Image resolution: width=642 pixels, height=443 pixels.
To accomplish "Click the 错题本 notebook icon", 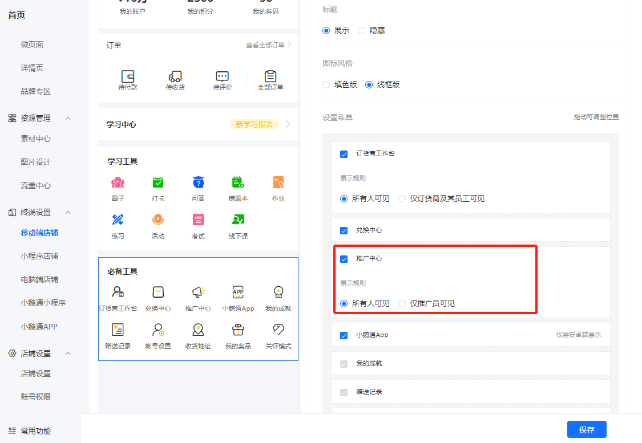I will (x=238, y=182).
